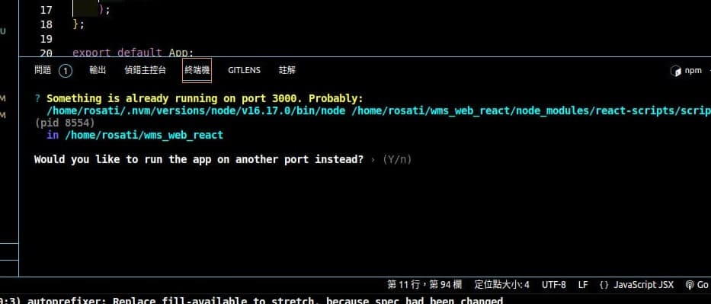Click 'export default App' code line
The width and height of the screenshot is (711, 304).
[133, 53]
